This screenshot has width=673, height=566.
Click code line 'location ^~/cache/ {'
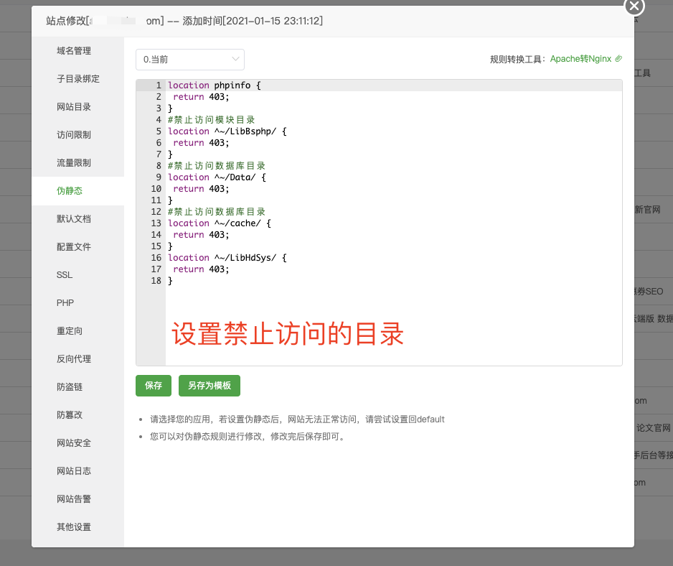(220, 223)
